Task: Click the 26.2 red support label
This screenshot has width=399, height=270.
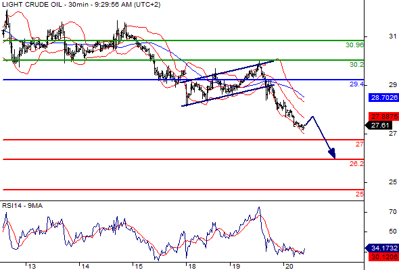Action: (x=356, y=164)
